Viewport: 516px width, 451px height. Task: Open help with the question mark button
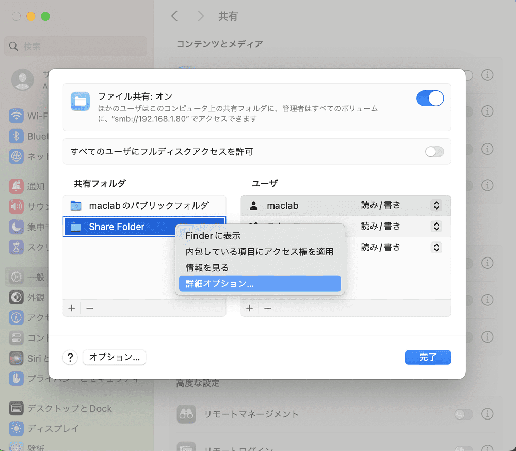tap(70, 358)
